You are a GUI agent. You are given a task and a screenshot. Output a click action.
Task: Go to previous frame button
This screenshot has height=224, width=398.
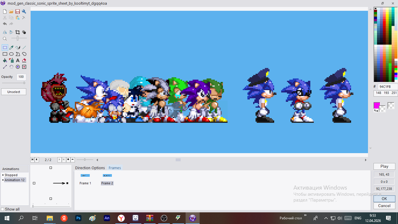pyautogui.click(x=37, y=159)
